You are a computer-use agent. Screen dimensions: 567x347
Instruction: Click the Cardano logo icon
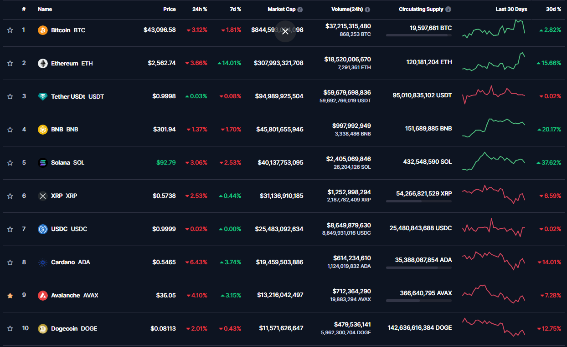43,262
